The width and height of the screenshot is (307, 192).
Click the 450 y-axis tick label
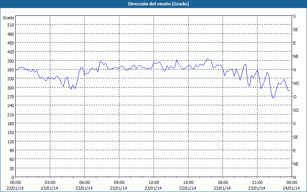pos(11,43)
